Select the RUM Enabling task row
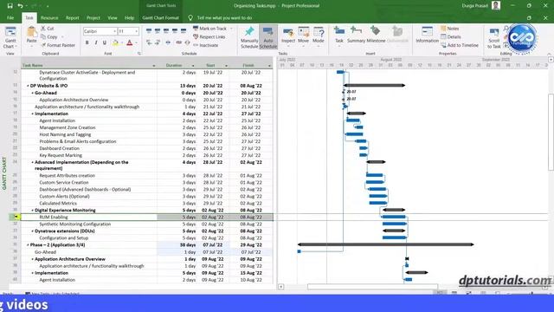 (146, 218)
